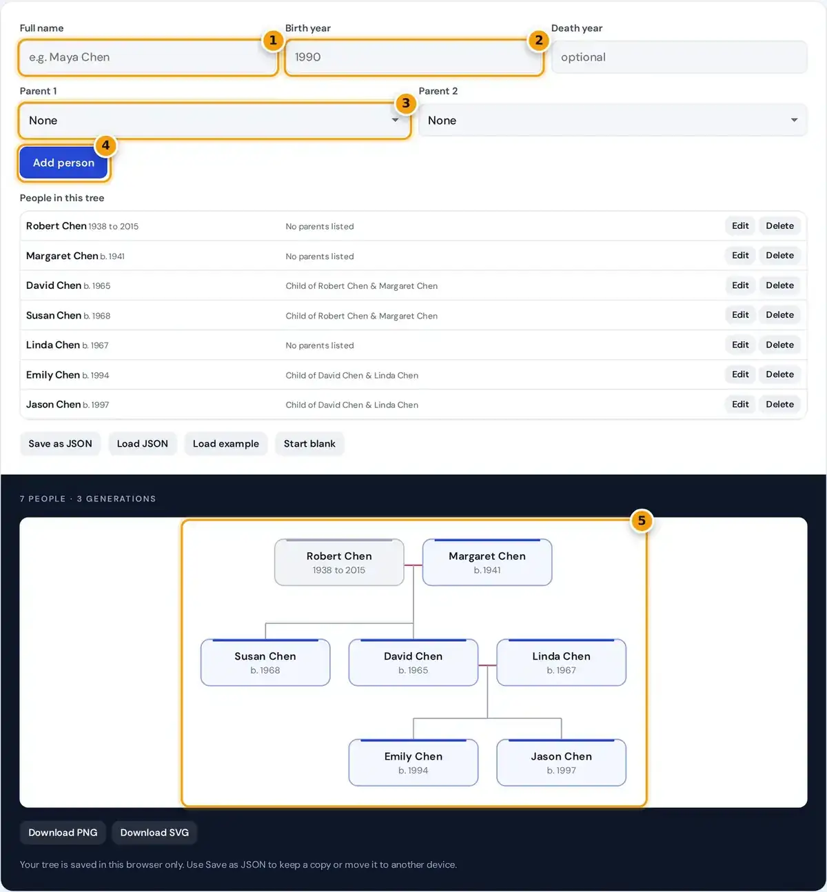
Task: Click the Emily Chen tree node
Action: (x=413, y=762)
